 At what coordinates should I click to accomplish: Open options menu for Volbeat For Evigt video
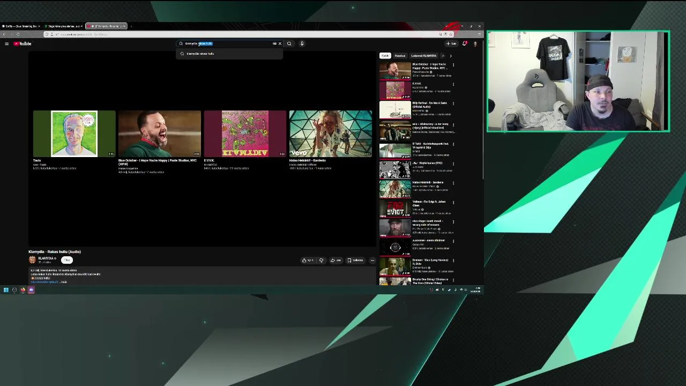(453, 202)
